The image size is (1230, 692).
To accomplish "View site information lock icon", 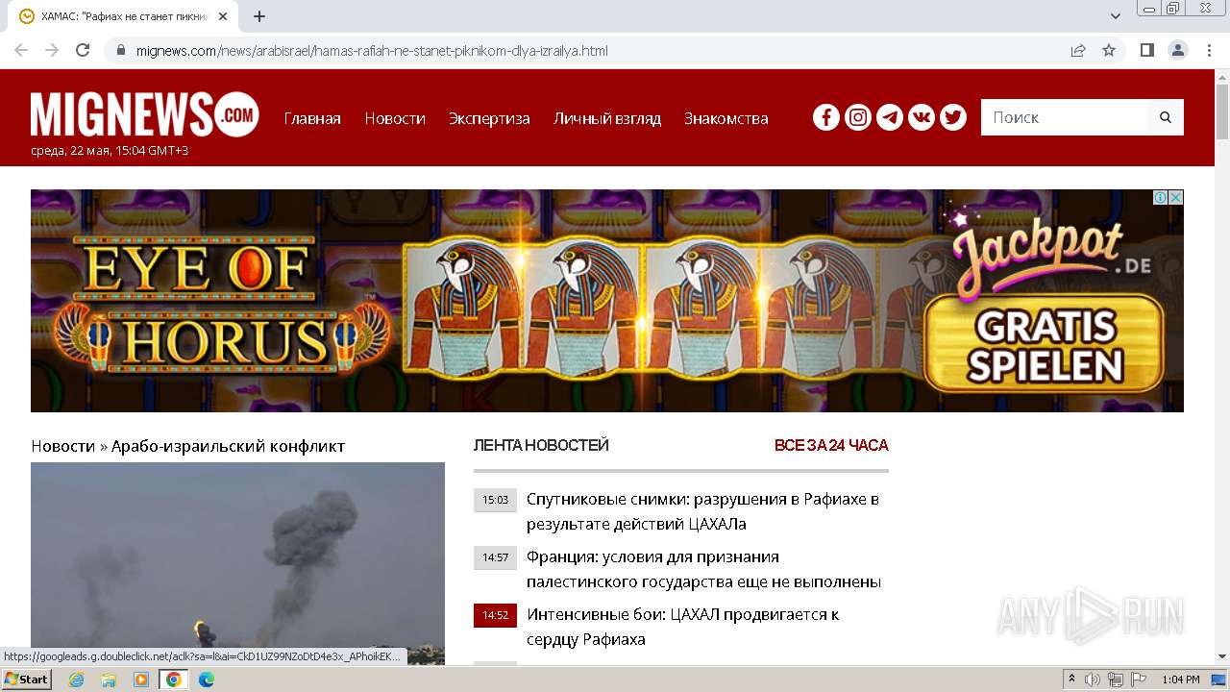I will pos(121,50).
